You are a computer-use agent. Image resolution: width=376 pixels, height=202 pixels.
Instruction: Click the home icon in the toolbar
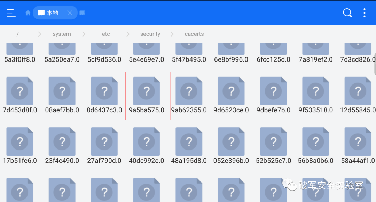click(28, 13)
